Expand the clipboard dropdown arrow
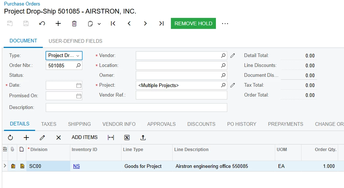 (99, 24)
